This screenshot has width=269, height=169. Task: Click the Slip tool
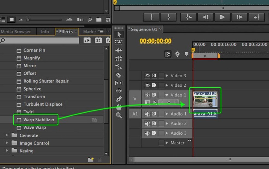119,83
